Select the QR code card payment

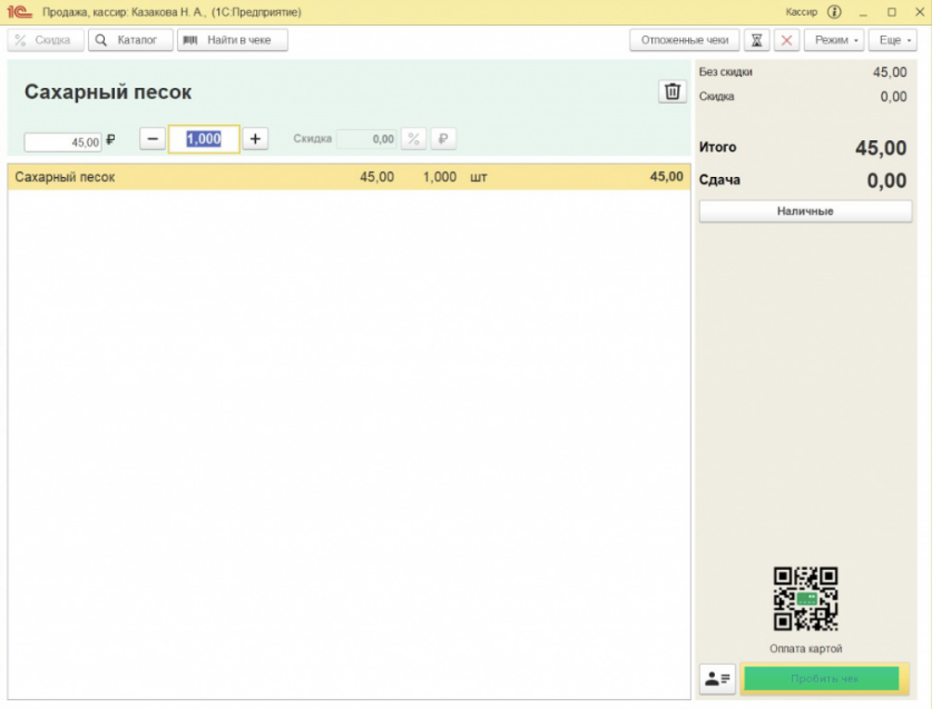(806, 599)
